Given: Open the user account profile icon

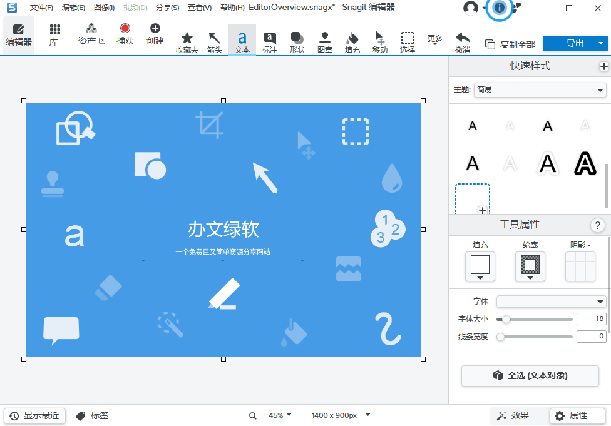Looking at the screenshot, I should 471,8.
